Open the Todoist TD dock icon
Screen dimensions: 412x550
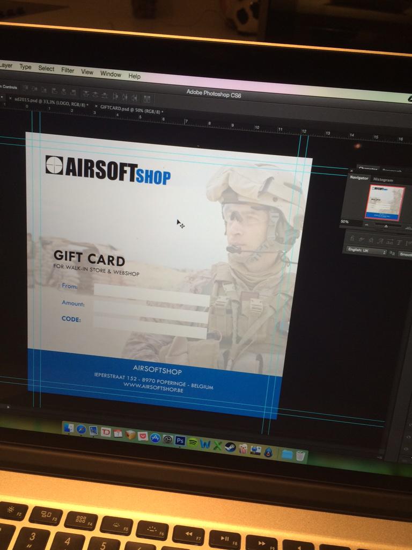[106, 432]
